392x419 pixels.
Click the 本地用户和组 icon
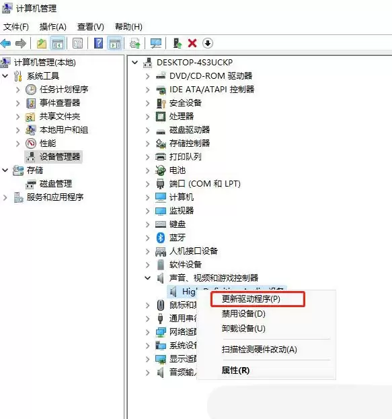click(x=31, y=130)
